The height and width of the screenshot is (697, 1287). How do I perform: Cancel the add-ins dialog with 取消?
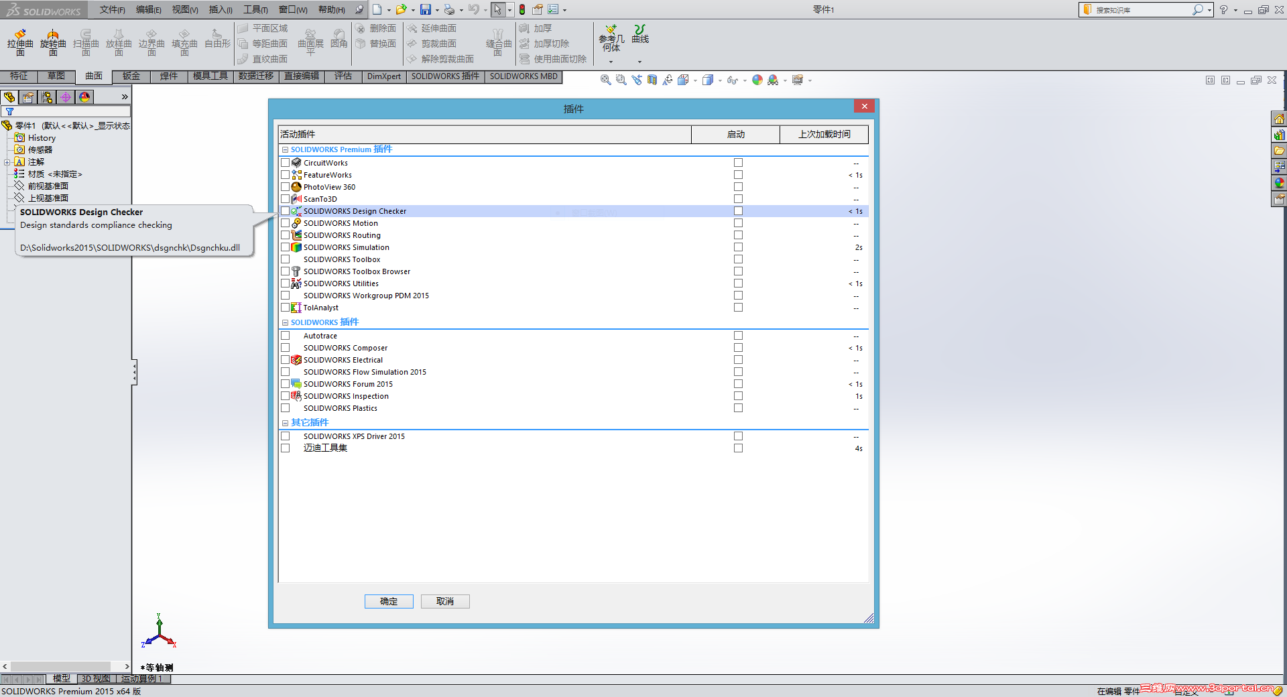[x=445, y=601]
